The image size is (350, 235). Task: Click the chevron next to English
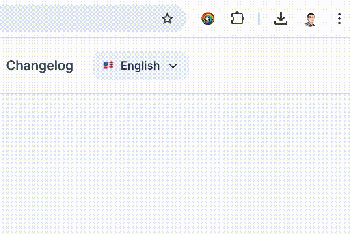pyautogui.click(x=173, y=66)
